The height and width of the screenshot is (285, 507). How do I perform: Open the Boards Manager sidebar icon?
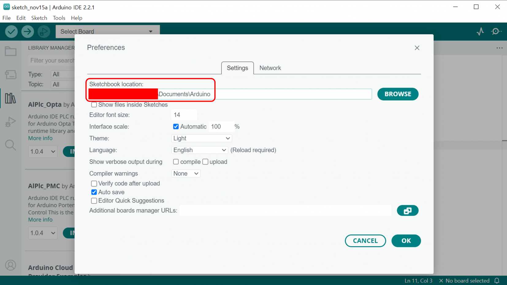tap(10, 74)
